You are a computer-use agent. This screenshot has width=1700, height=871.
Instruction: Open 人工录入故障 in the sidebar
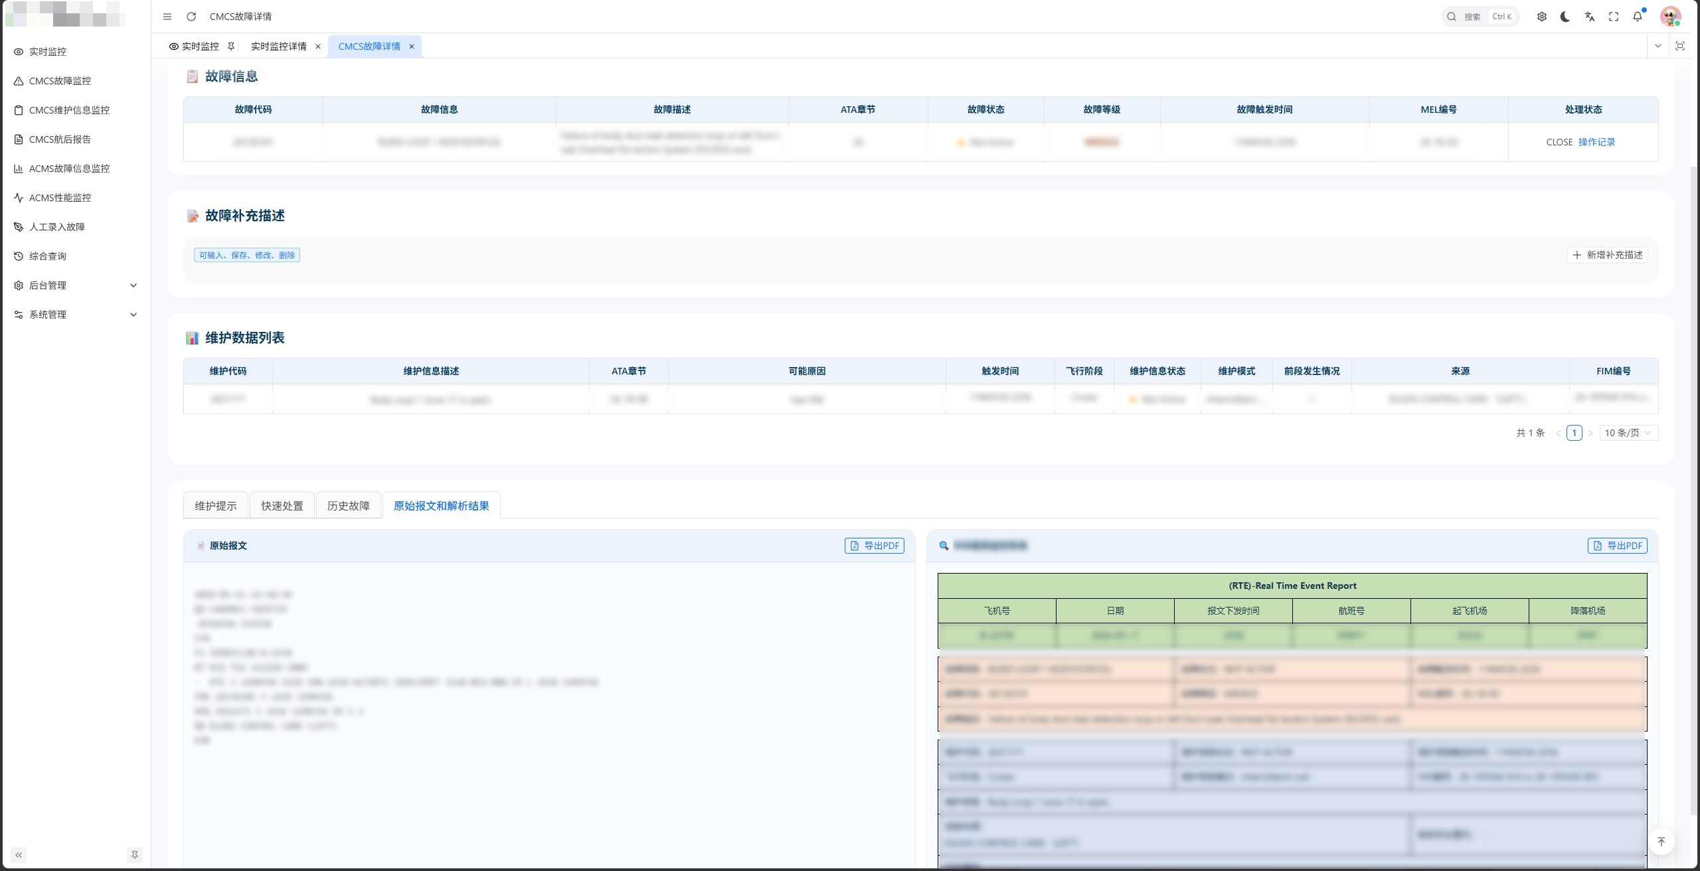pos(76,227)
